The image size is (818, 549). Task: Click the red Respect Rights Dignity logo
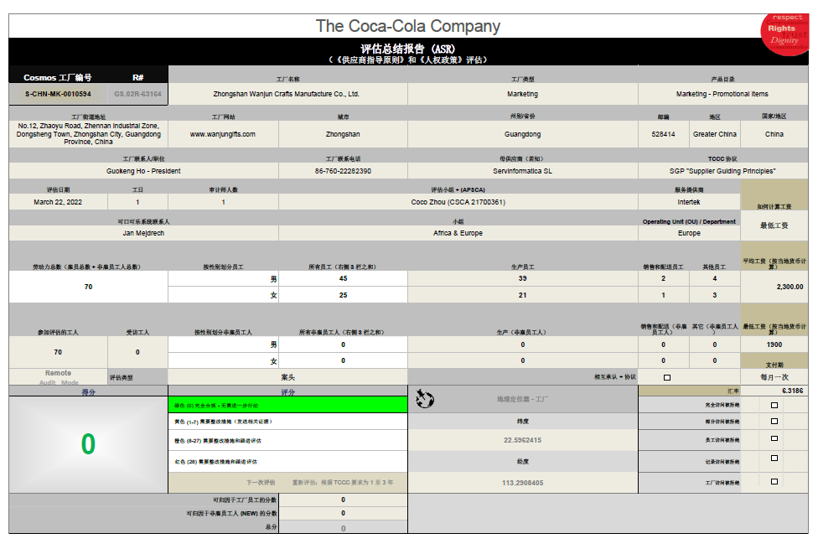pyautogui.click(x=784, y=34)
